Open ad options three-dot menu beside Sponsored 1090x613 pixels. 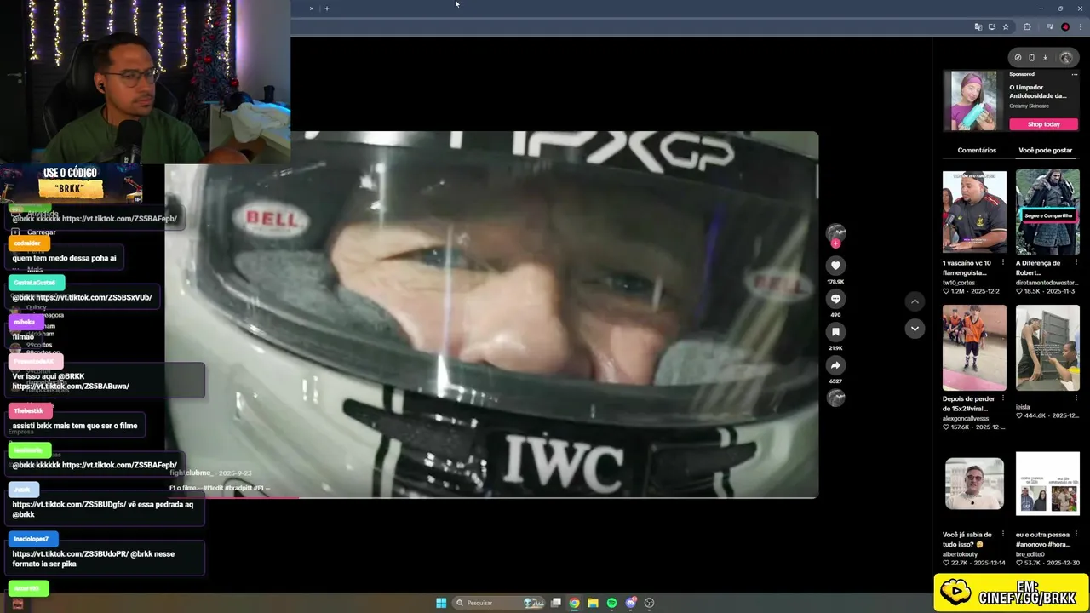tap(1075, 74)
